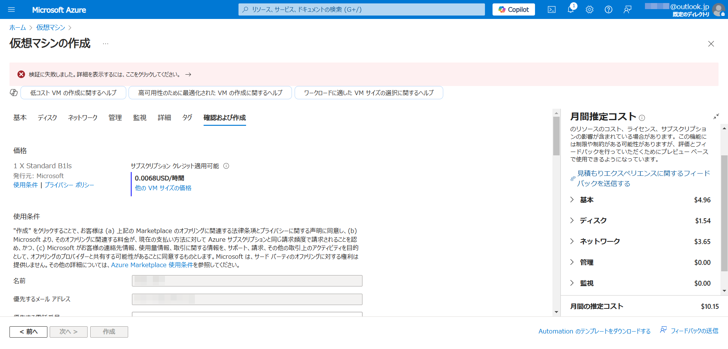Switch to the ディスク tab

47,118
